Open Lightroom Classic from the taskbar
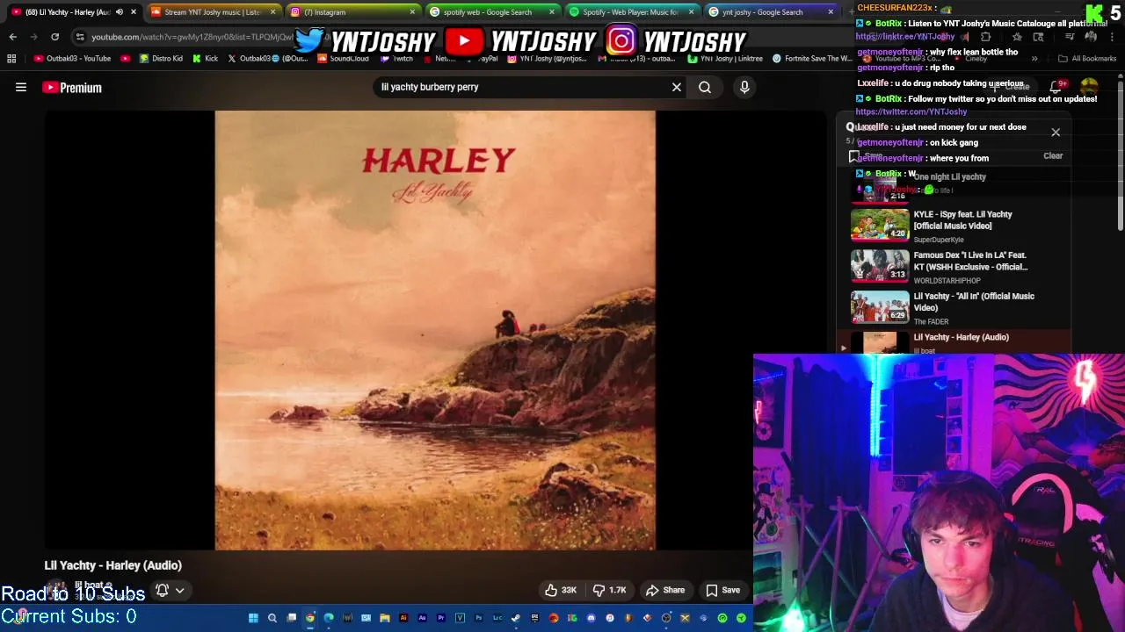This screenshot has width=1125, height=632. [497, 618]
